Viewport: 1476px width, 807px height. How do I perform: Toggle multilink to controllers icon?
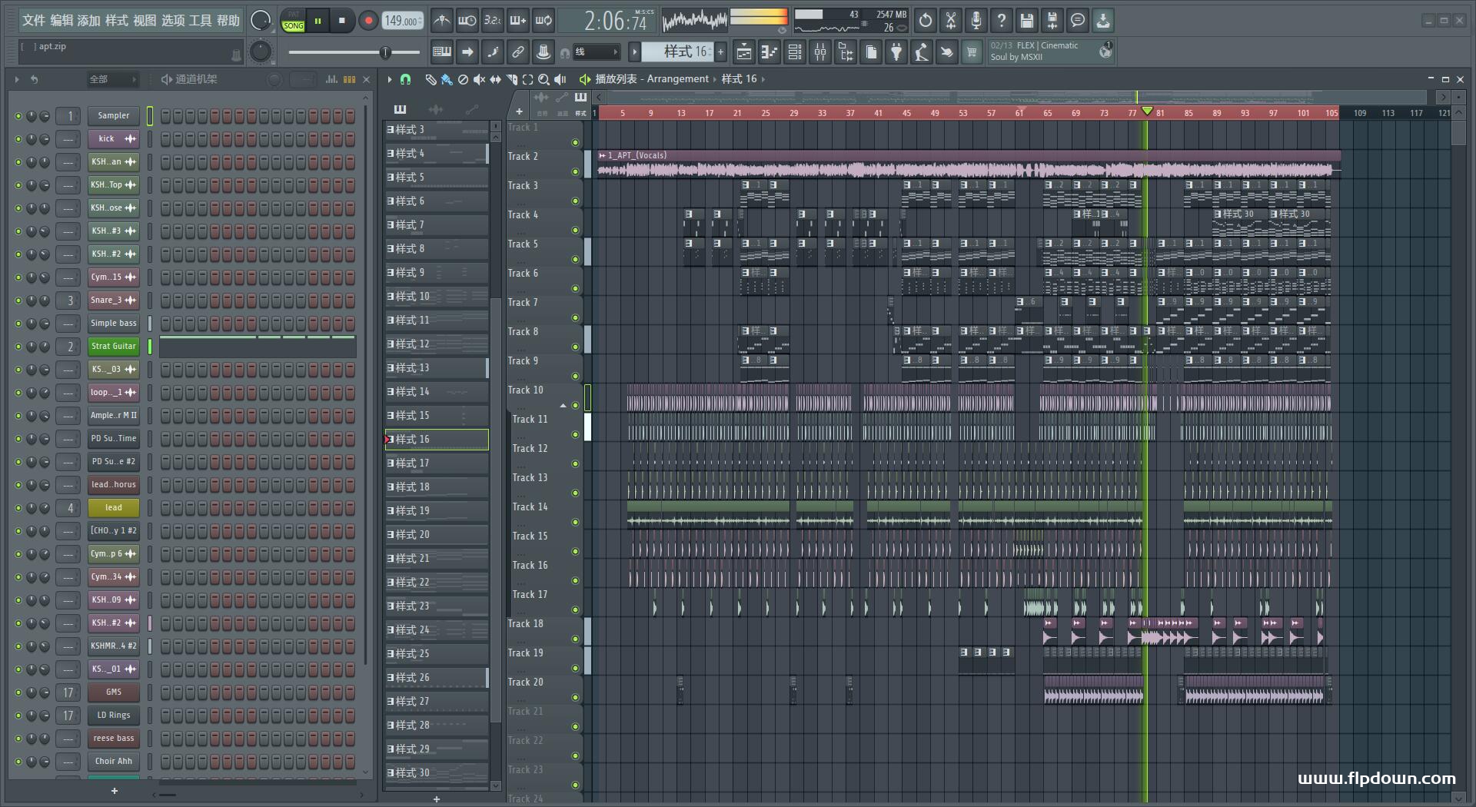[518, 52]
